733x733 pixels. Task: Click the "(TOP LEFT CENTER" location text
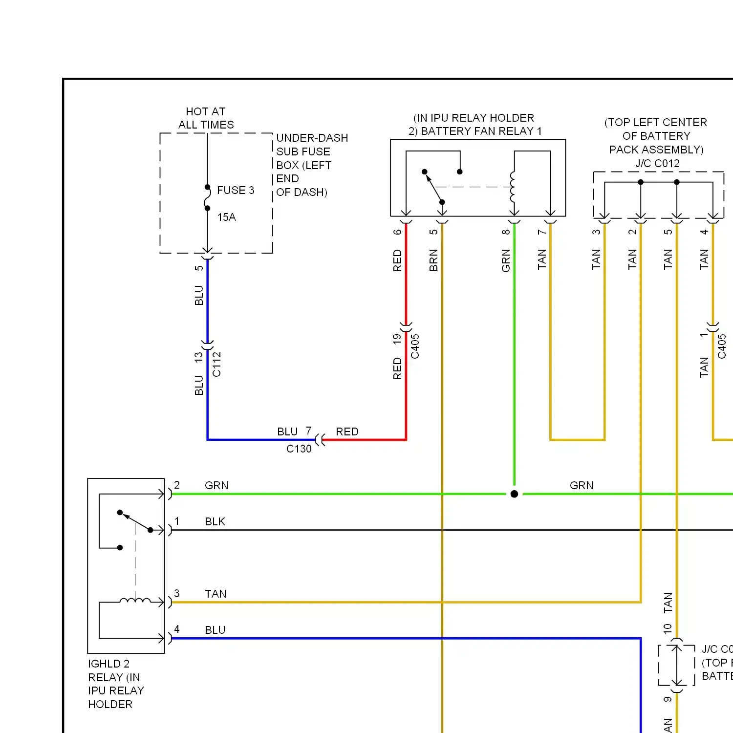[656, 122]
